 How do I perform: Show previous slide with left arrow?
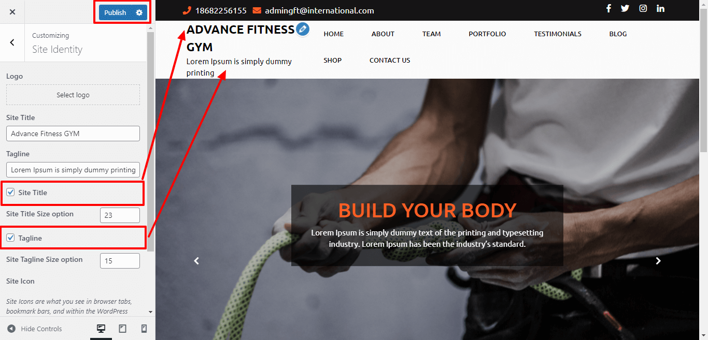[196, 261]
